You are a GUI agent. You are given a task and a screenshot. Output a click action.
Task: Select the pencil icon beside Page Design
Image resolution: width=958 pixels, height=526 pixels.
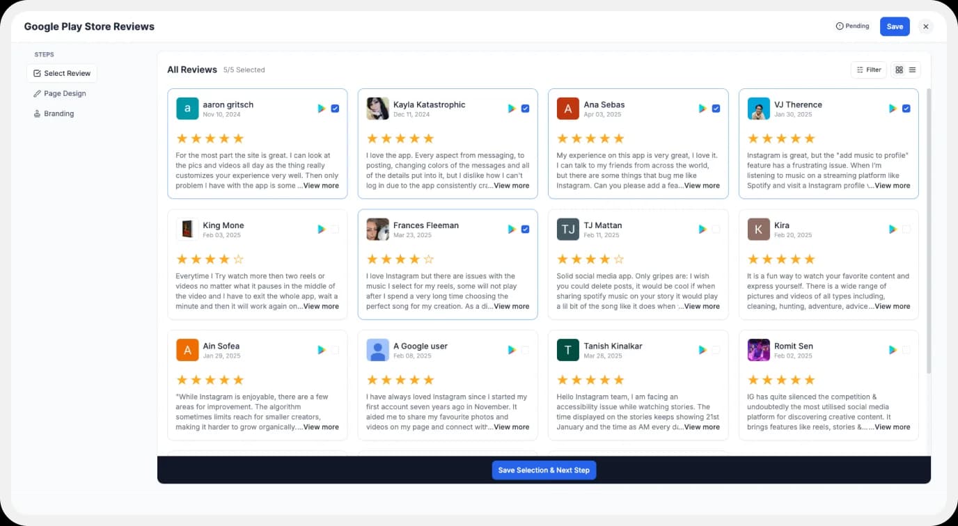(x=38, y=93)
